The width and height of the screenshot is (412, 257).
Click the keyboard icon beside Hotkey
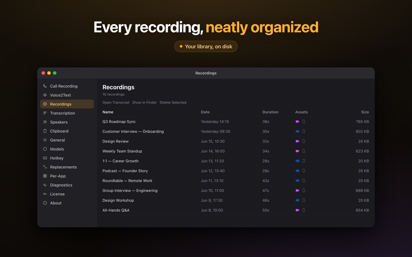click(45, 158)
